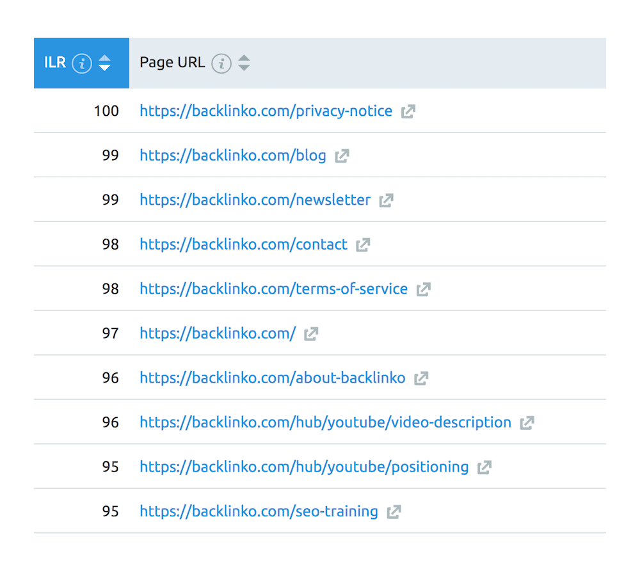Sort by Page URL using sort arrows
Image resolution: width=640 pixels, height=572 pixels.
(x=244, y=63)
